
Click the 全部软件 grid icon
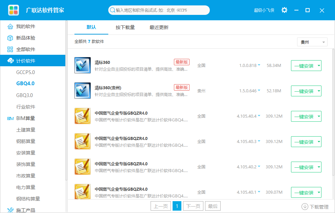(10, 49)
